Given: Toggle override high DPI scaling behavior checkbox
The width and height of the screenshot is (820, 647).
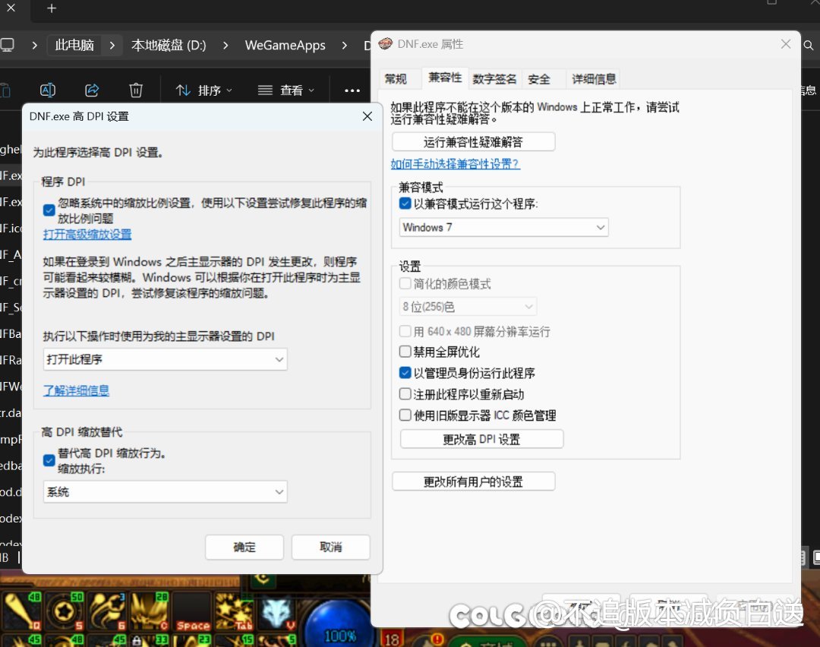Looking at the screenshot, I should [x=49, y=460].
